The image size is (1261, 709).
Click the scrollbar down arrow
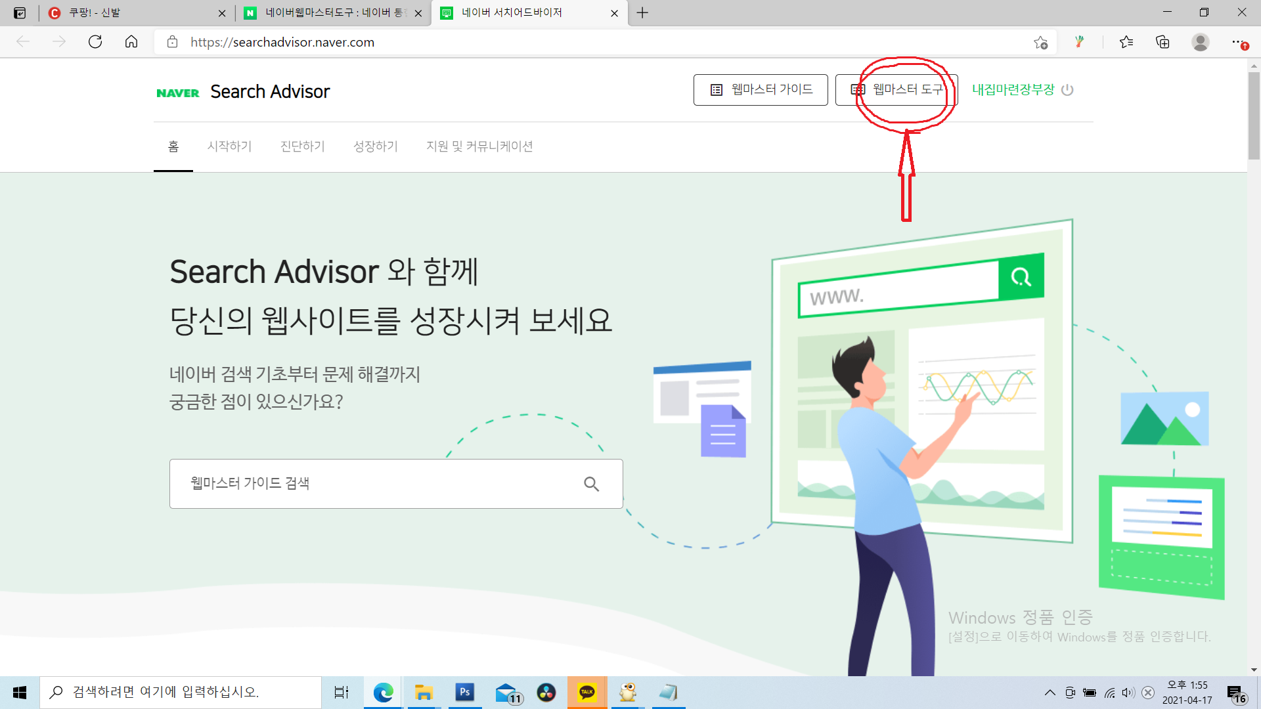click(x=1254, y=670)
